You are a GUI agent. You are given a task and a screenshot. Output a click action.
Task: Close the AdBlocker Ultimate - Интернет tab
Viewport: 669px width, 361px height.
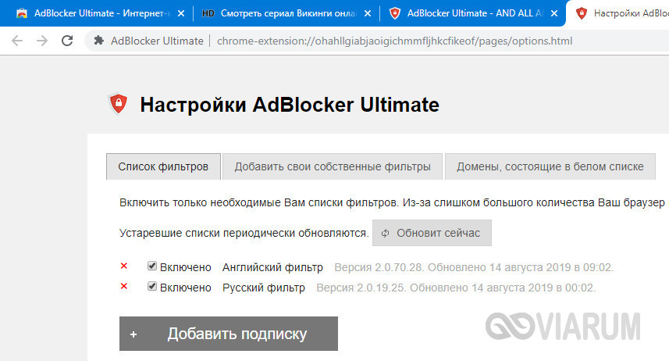click(x=181, y=13)
